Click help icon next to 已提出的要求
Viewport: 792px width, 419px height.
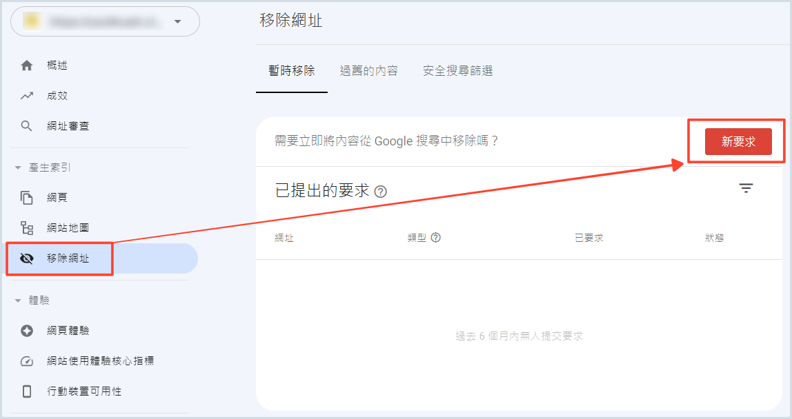click(380, 192)
